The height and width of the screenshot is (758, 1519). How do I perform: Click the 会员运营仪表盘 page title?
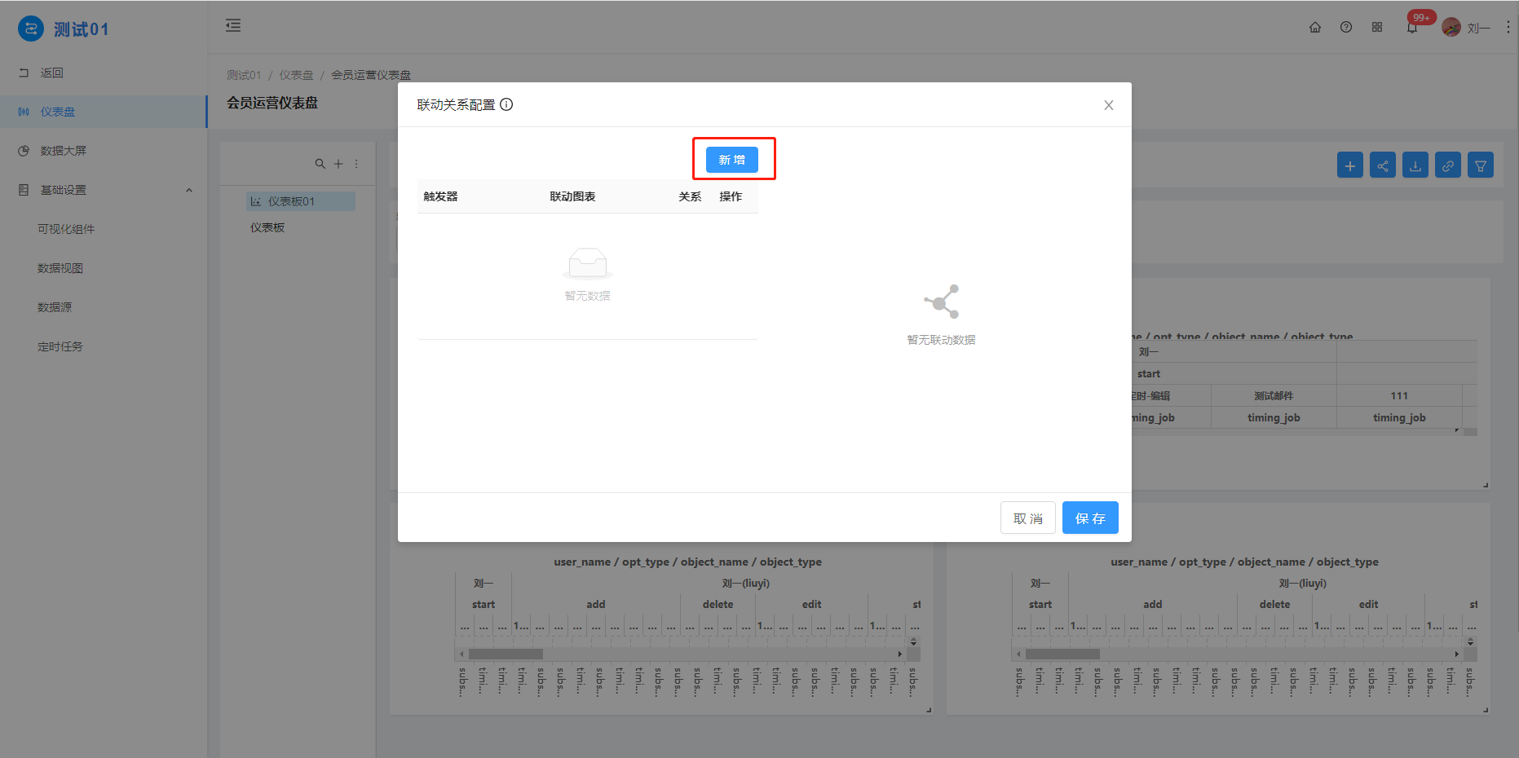coord(272,103)
